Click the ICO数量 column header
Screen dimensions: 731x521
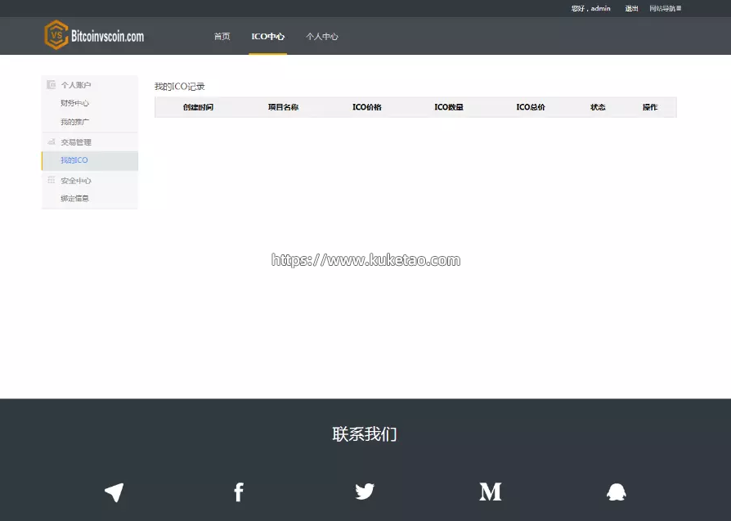[448, 107]
